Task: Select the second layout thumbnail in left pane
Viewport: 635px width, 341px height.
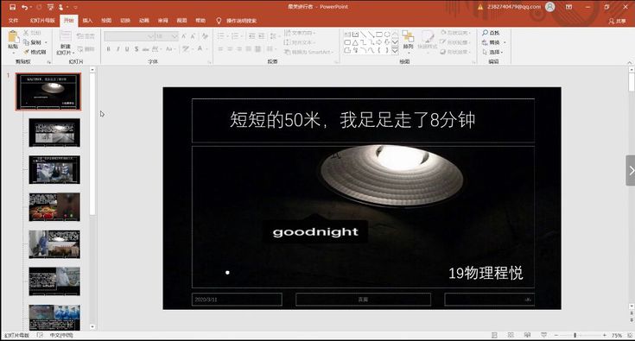Action: click(x=54, y=133)
